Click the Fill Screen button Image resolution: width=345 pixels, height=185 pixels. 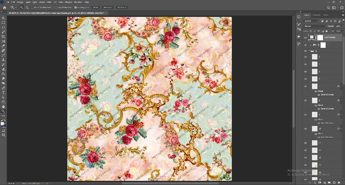coord(122,8)
